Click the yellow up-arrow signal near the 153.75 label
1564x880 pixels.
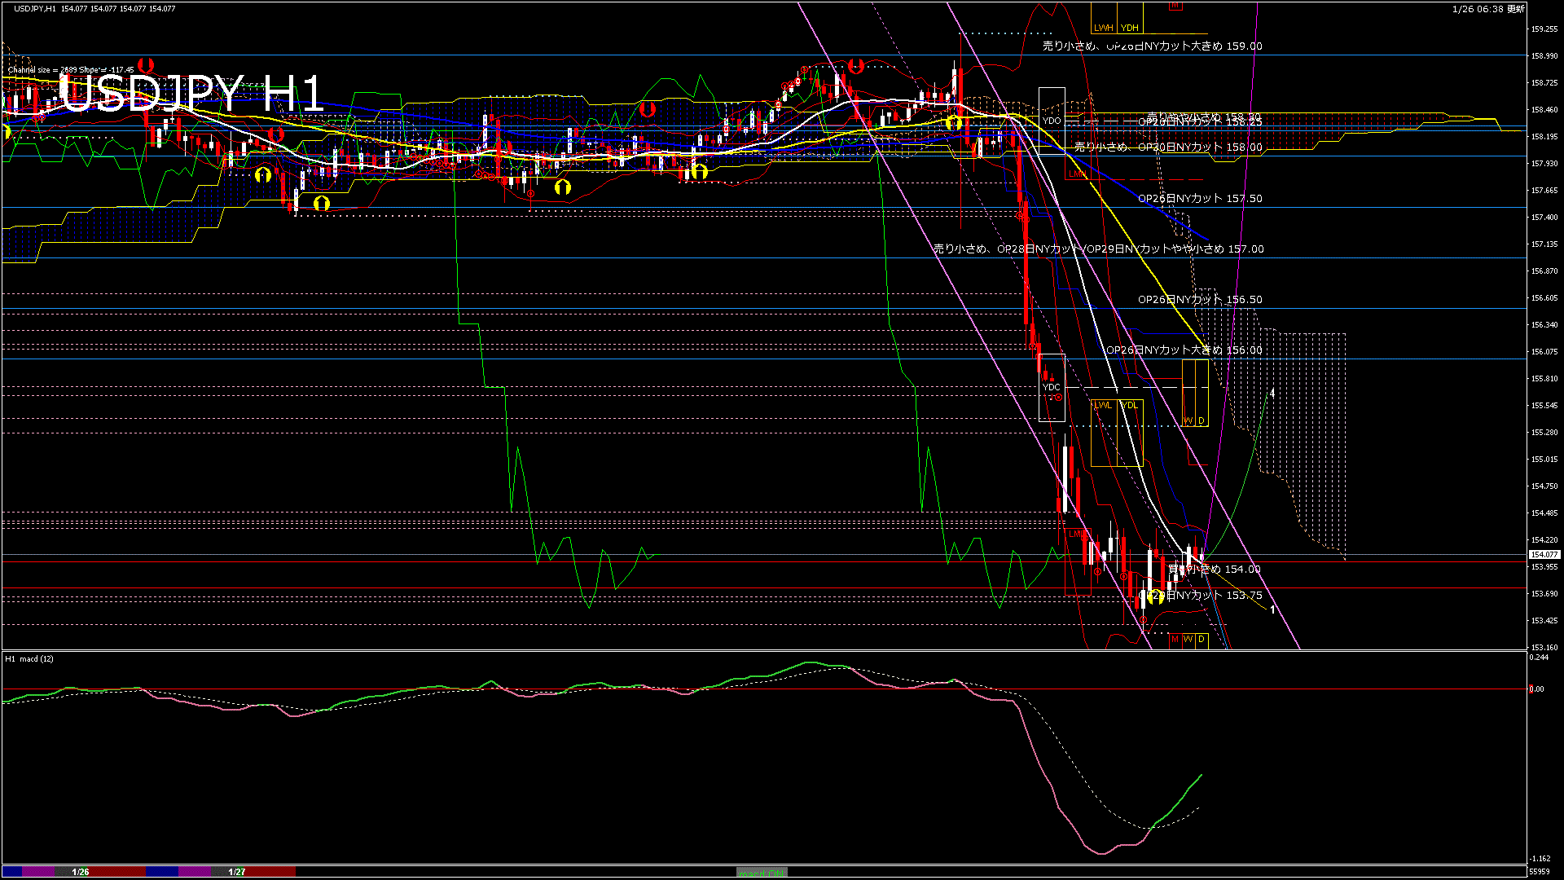click(1155, 596)
